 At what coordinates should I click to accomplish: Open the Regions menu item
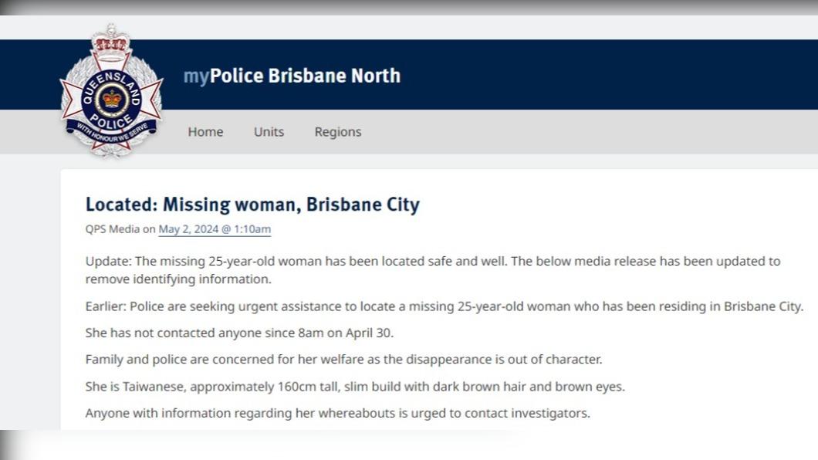click(337, 132)
